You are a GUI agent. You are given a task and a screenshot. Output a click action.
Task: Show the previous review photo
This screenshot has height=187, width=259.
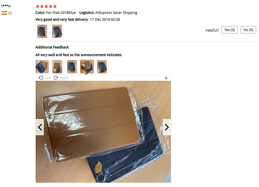(x=40, y=127)
